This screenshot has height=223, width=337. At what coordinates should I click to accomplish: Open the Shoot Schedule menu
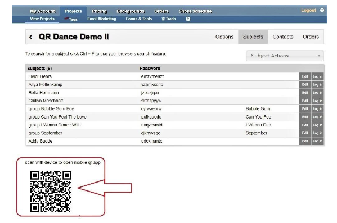pyautogui.click(x=195, y=11)
